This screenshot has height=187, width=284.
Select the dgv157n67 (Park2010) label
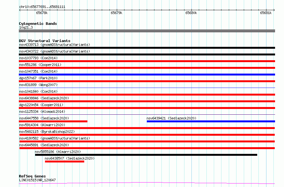tap(38, 78)
